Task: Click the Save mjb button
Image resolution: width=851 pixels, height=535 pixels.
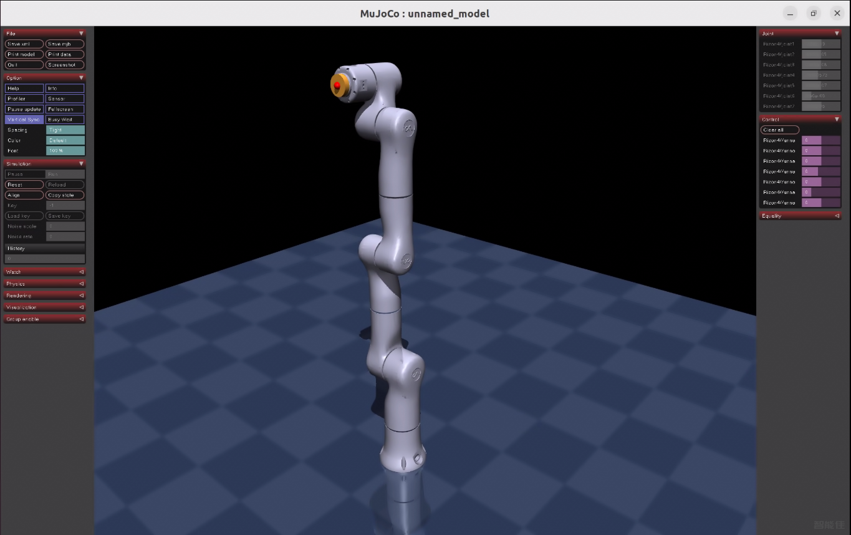Action: 65,44
